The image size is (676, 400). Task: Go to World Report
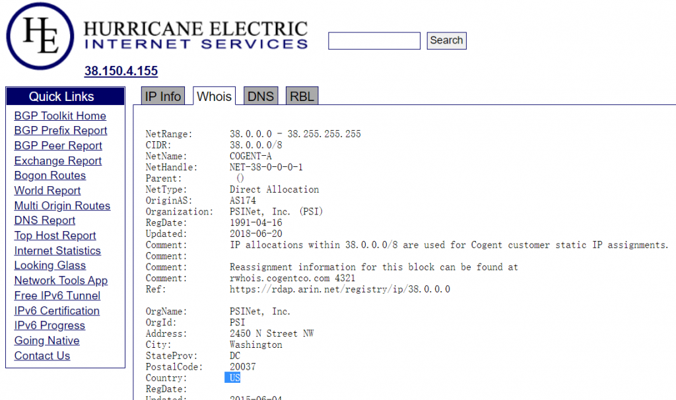click(48, 191)
